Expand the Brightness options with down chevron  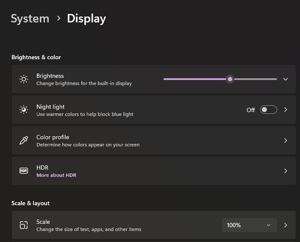(286, 79)
